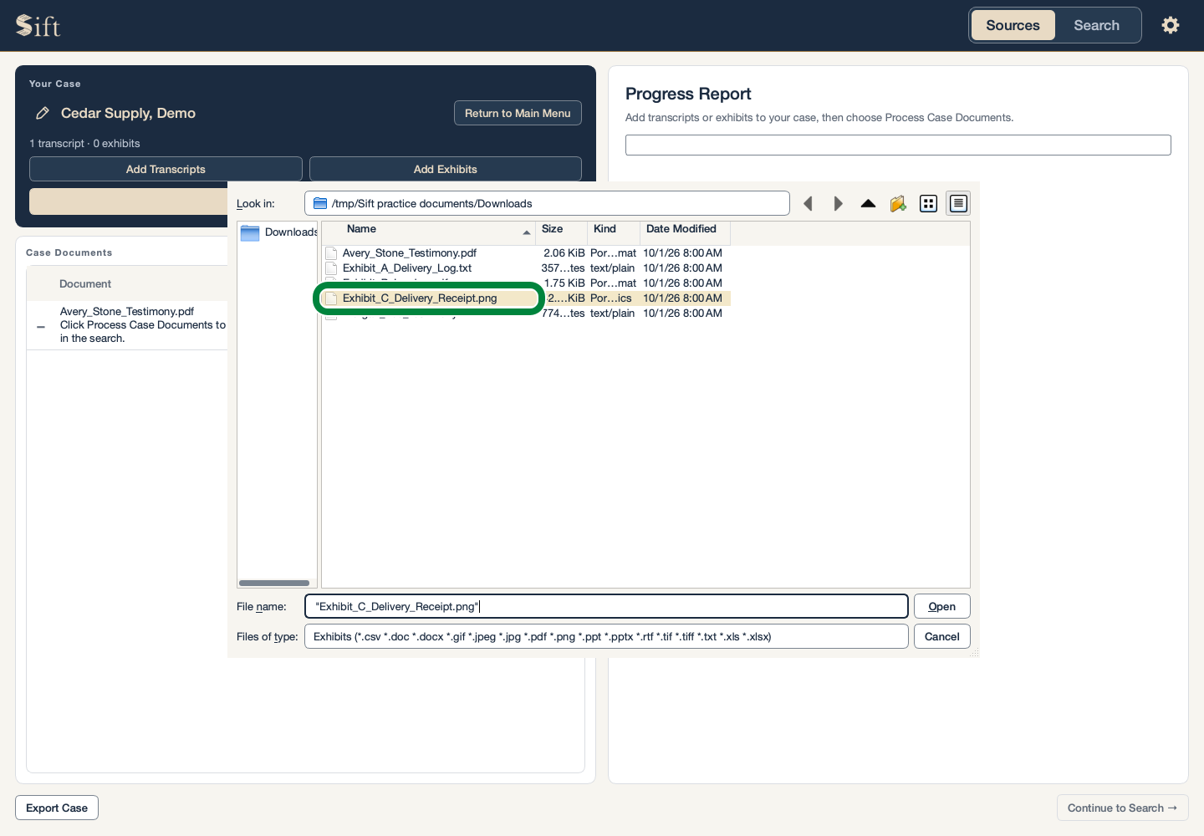
Task: Open the Files of type dropdown
Action: click(x=606, y=636)
